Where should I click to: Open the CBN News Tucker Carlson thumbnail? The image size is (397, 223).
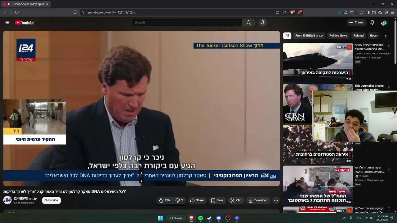coord(298,103)
